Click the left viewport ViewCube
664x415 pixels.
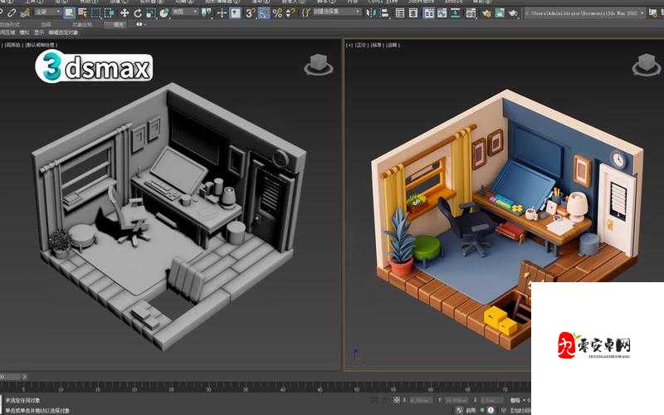click(x=319, y=65)
